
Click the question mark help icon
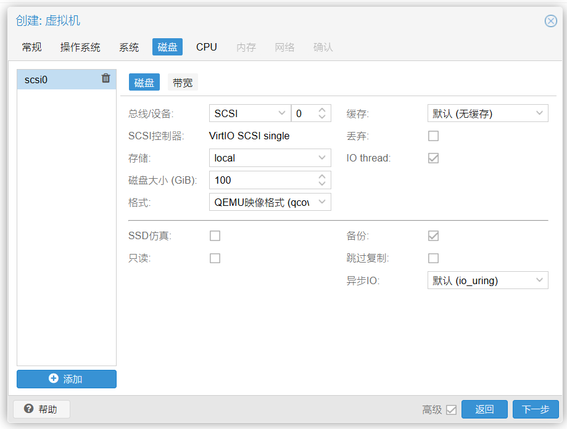[28, 409]
